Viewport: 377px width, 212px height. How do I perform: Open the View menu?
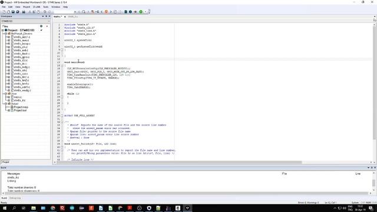point(18,7)
